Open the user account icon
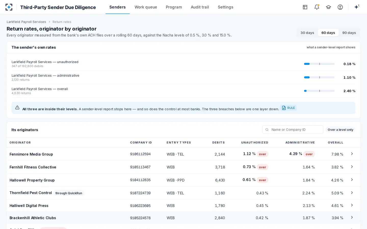This screenshot has height=229, width=367. click(340, 7)
